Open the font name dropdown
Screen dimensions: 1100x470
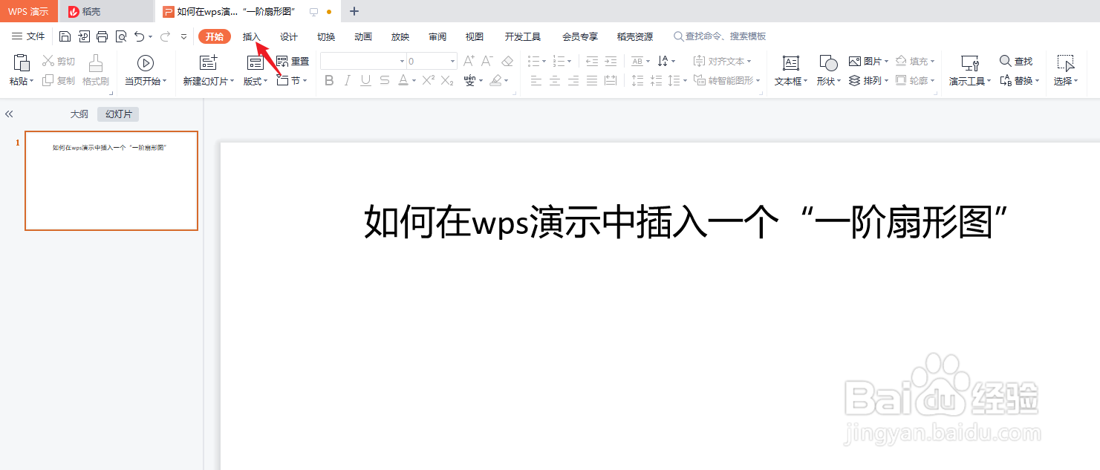402,62
